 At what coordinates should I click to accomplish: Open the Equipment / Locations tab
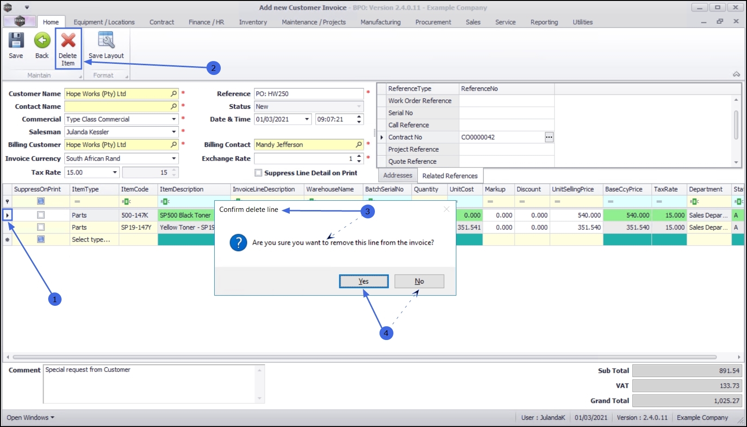click(x=104, y=22)
